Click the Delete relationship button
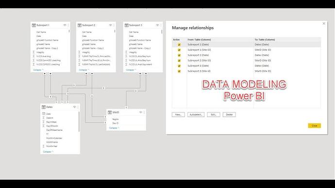Viewport: 335px width, 188px height. point(229,115)
